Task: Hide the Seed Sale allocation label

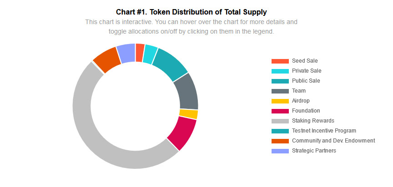Action: pos(305,61)
